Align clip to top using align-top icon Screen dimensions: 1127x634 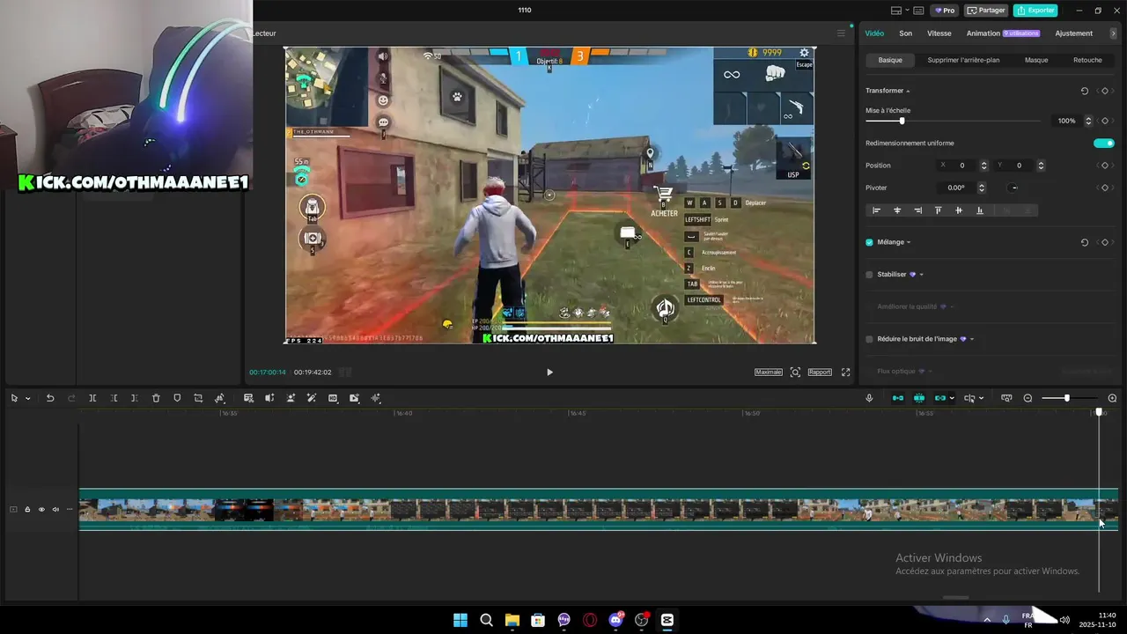point(938,210)
